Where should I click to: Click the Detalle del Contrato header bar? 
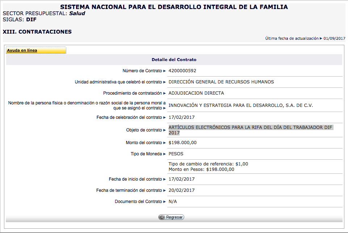pos(174,60)
